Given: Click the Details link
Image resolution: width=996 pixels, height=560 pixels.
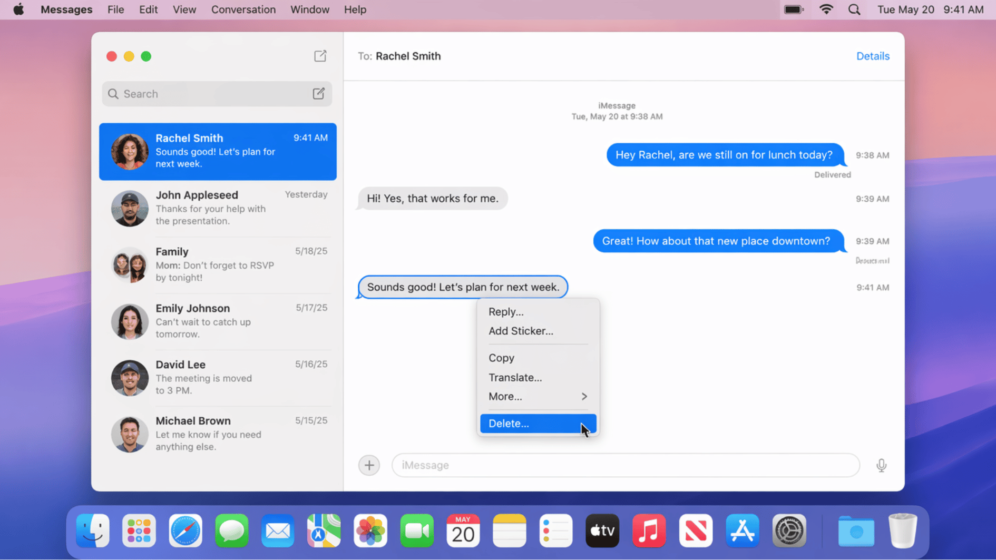Looking at the screenshot, I should [x=873, y=56].
